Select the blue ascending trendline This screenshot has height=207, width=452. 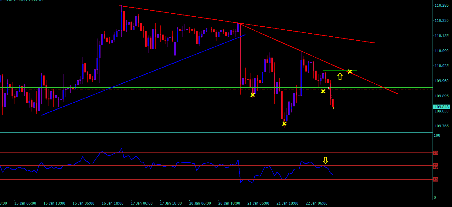point(143,75)
